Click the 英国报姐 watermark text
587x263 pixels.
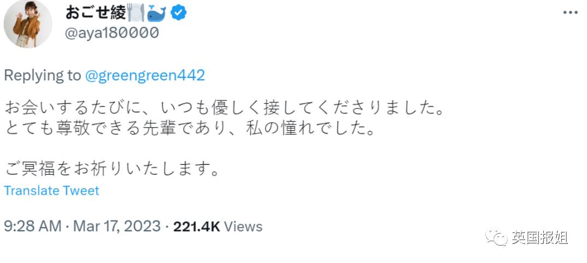click(539, 237)
